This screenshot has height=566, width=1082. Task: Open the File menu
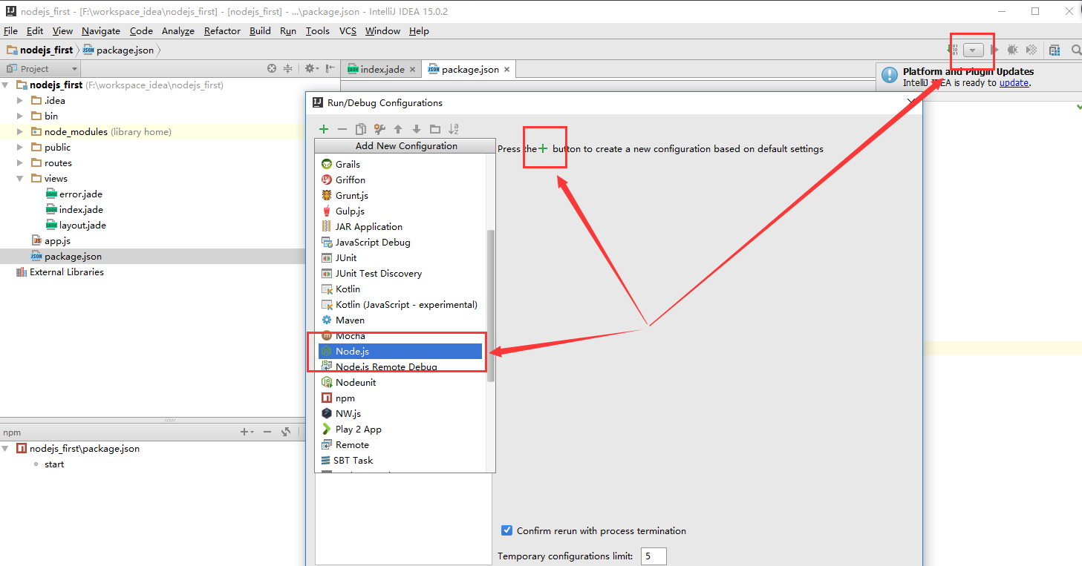10,30
